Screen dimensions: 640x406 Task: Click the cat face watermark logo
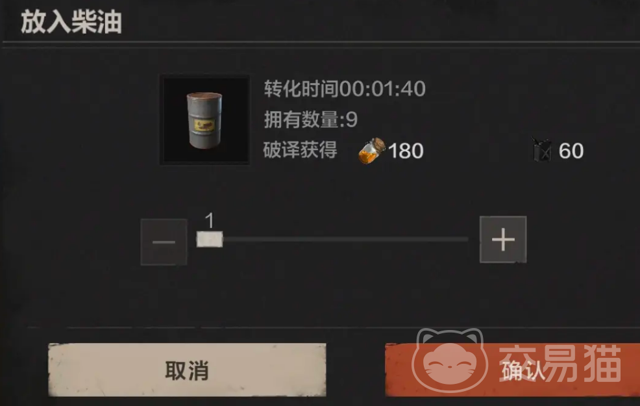[x=450, y=361]
